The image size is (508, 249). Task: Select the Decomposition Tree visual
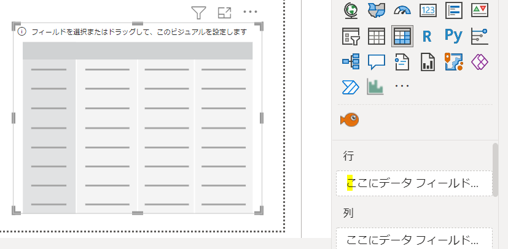click(350, 61)
